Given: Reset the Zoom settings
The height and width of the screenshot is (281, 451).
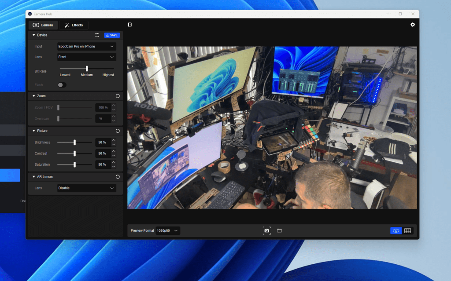Looking at the screenshot, I should (118, 96).
